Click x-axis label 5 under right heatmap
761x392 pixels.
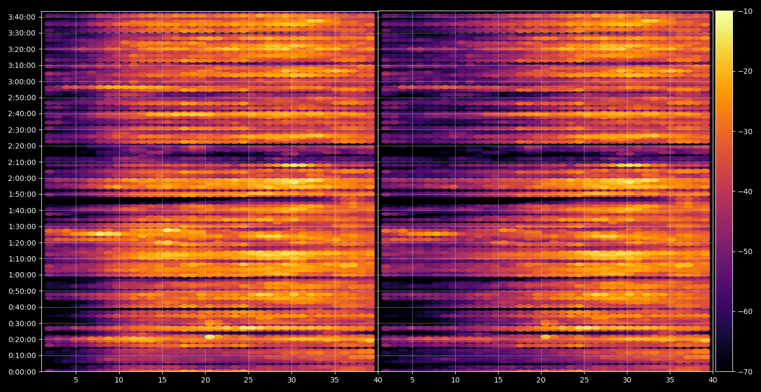click(412, 380)
